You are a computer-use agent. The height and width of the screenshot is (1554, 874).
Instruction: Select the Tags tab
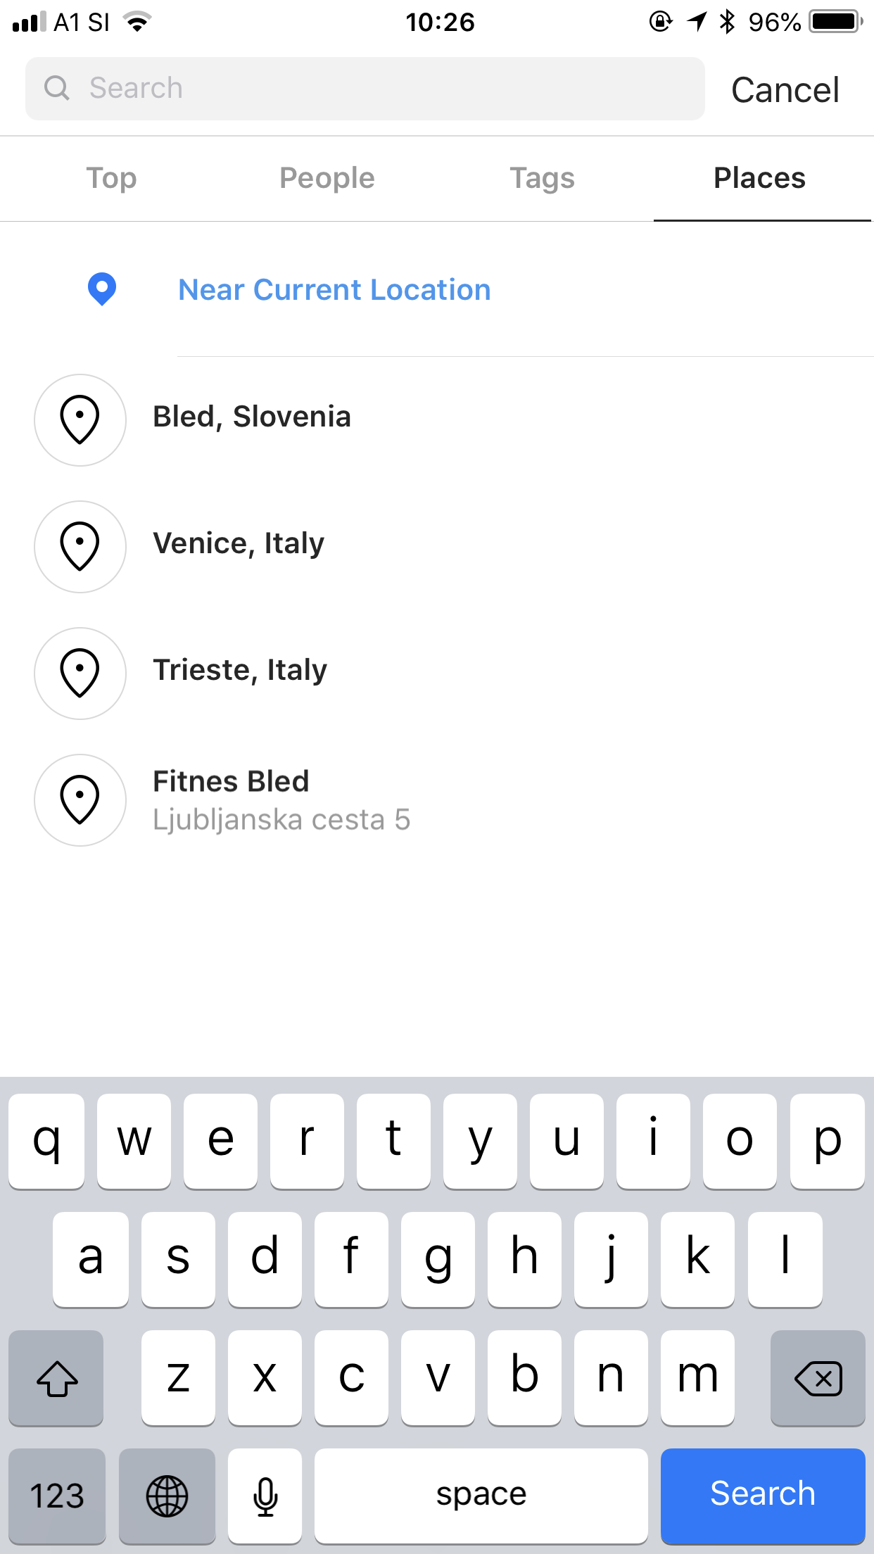(x=542, y=178)
